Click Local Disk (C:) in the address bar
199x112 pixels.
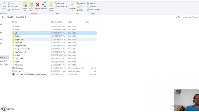coord(22,17)
